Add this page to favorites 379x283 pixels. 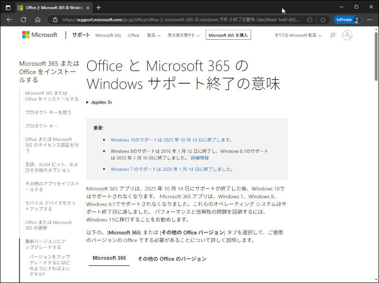tap(323, 19)
